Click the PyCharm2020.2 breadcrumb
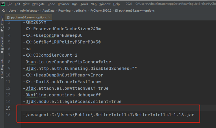 tap(101, 11)
